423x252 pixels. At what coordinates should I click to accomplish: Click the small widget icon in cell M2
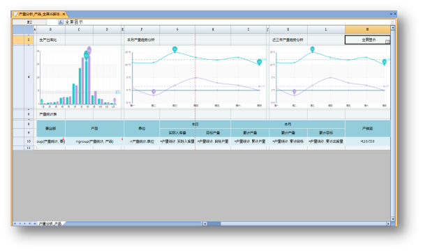point(387,42)
